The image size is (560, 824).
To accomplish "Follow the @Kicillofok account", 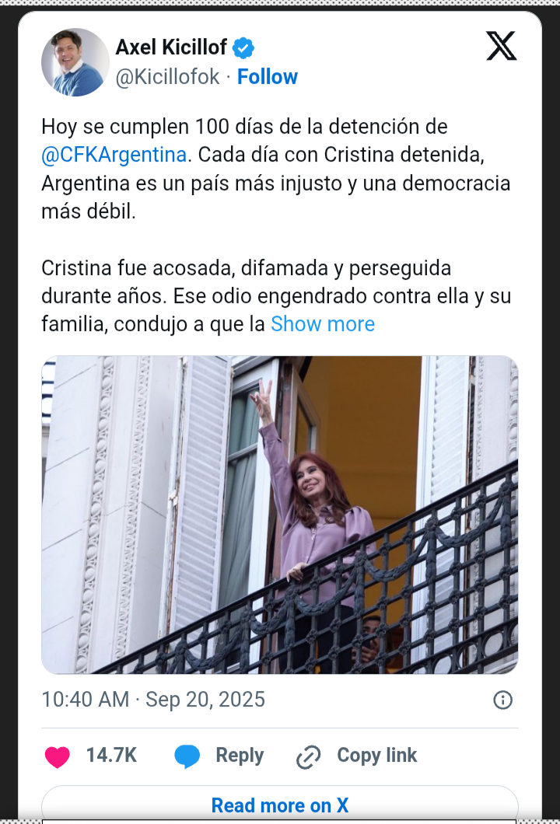I will tap(267, 77).
